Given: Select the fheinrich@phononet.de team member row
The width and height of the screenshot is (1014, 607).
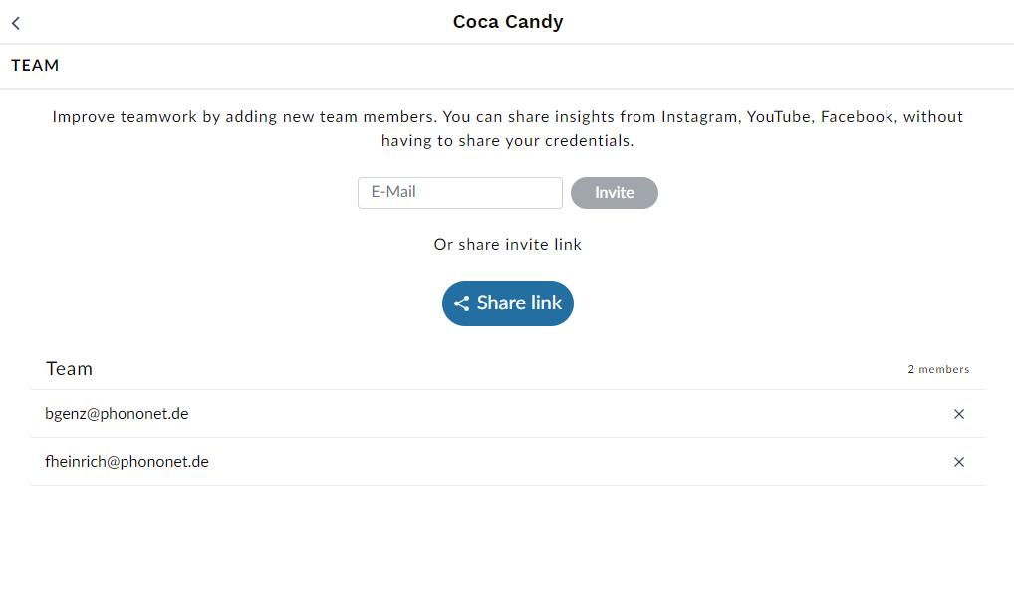Looking at the screenshot, I should point(508,462).
